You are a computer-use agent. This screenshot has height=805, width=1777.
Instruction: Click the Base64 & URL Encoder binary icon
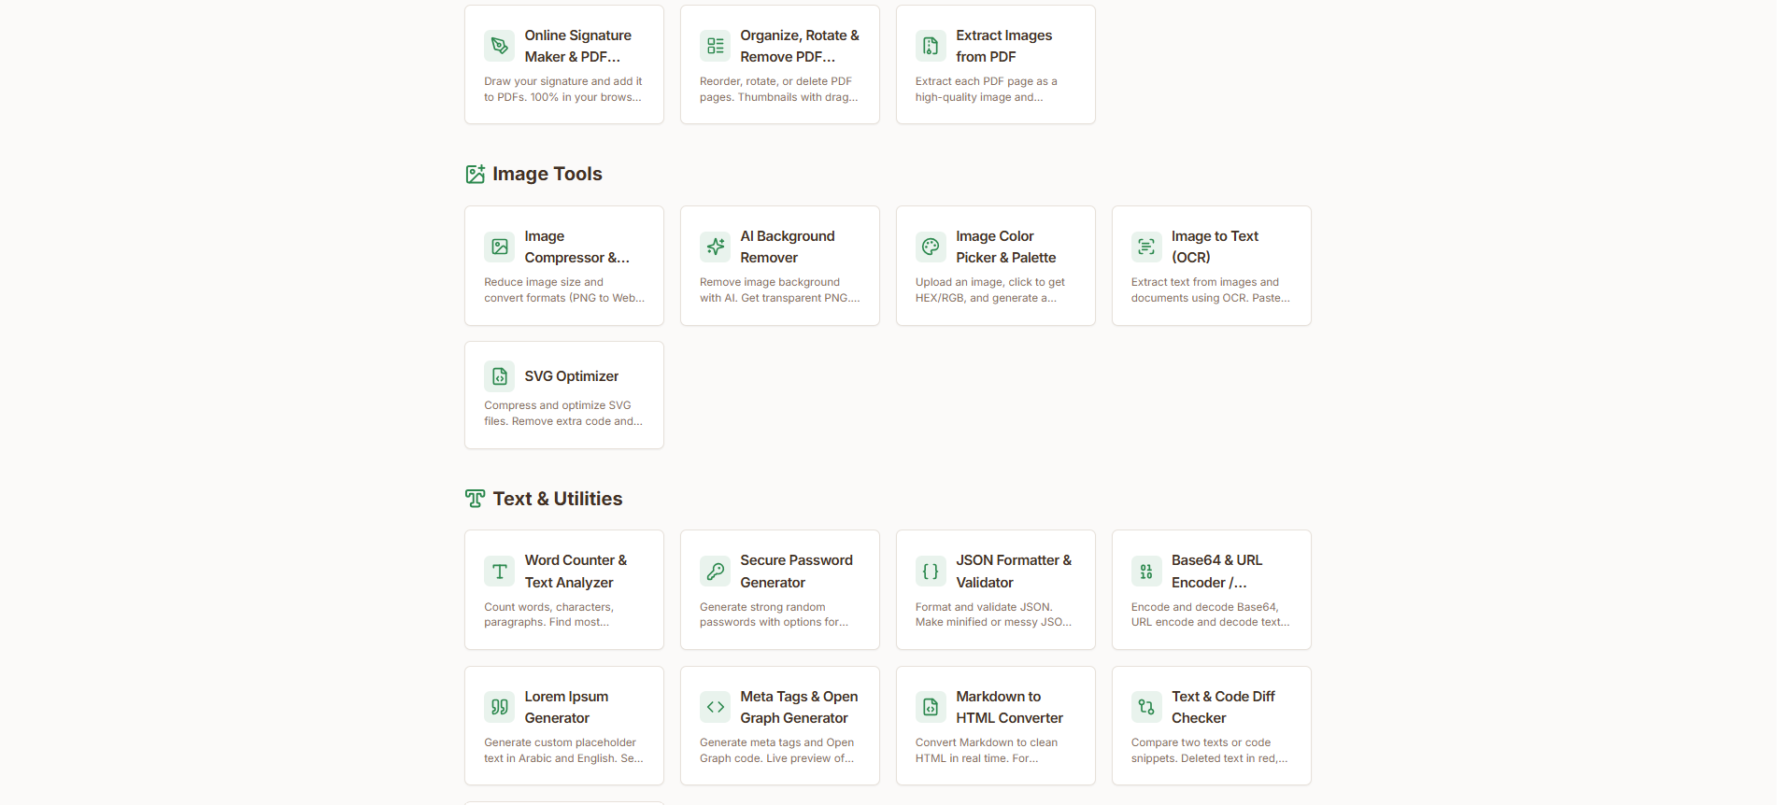tap(1147, 572)
